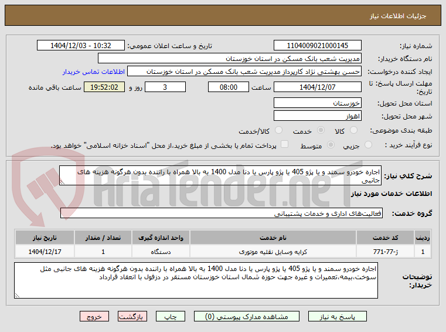Click the واحد اندازه گیری column header

161,238
